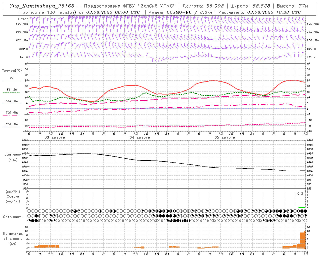320x256 pixels.
Task: Click the latitude value 58.828
Action: tap(261, 6)
